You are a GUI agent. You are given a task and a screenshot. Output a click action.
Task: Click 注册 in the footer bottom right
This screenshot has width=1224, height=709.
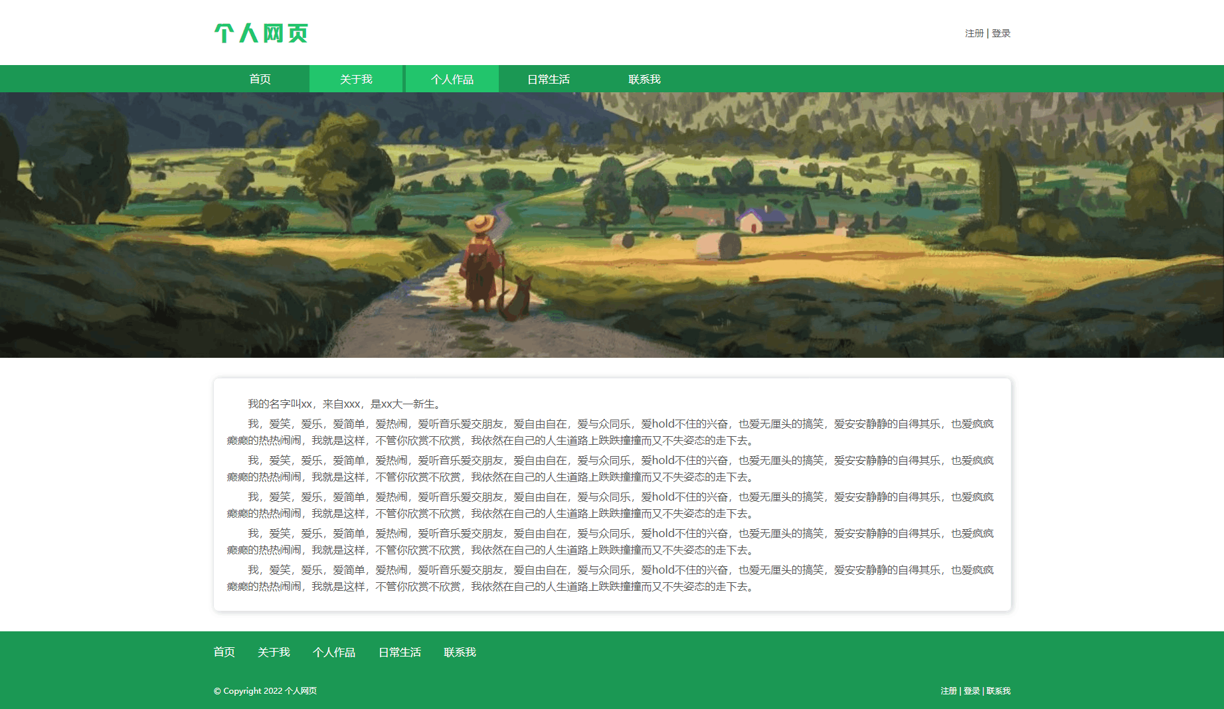(949, 691)
